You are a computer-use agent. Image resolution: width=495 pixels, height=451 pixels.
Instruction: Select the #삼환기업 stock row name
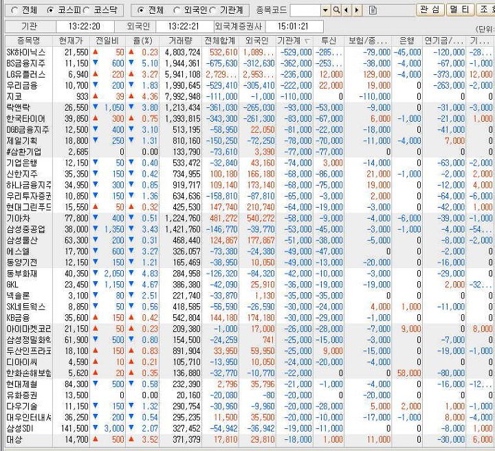tap(23, 152)
